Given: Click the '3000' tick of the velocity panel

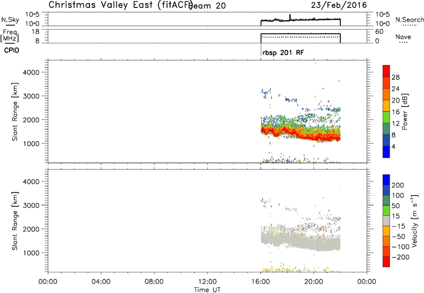Looking at the screenshot, I should pos(31,205).
